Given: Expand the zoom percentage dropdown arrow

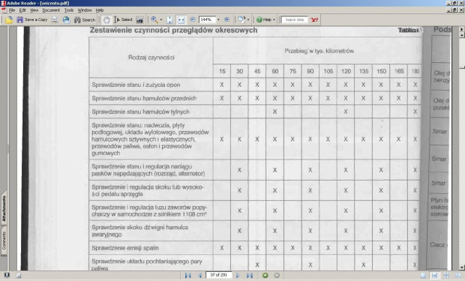Looking at the screenshot, I should pos(218,20).
